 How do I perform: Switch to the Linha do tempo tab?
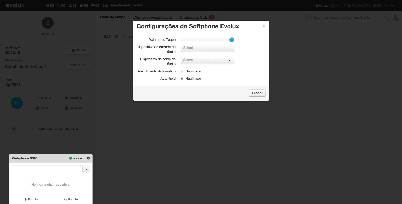point(113,17)
